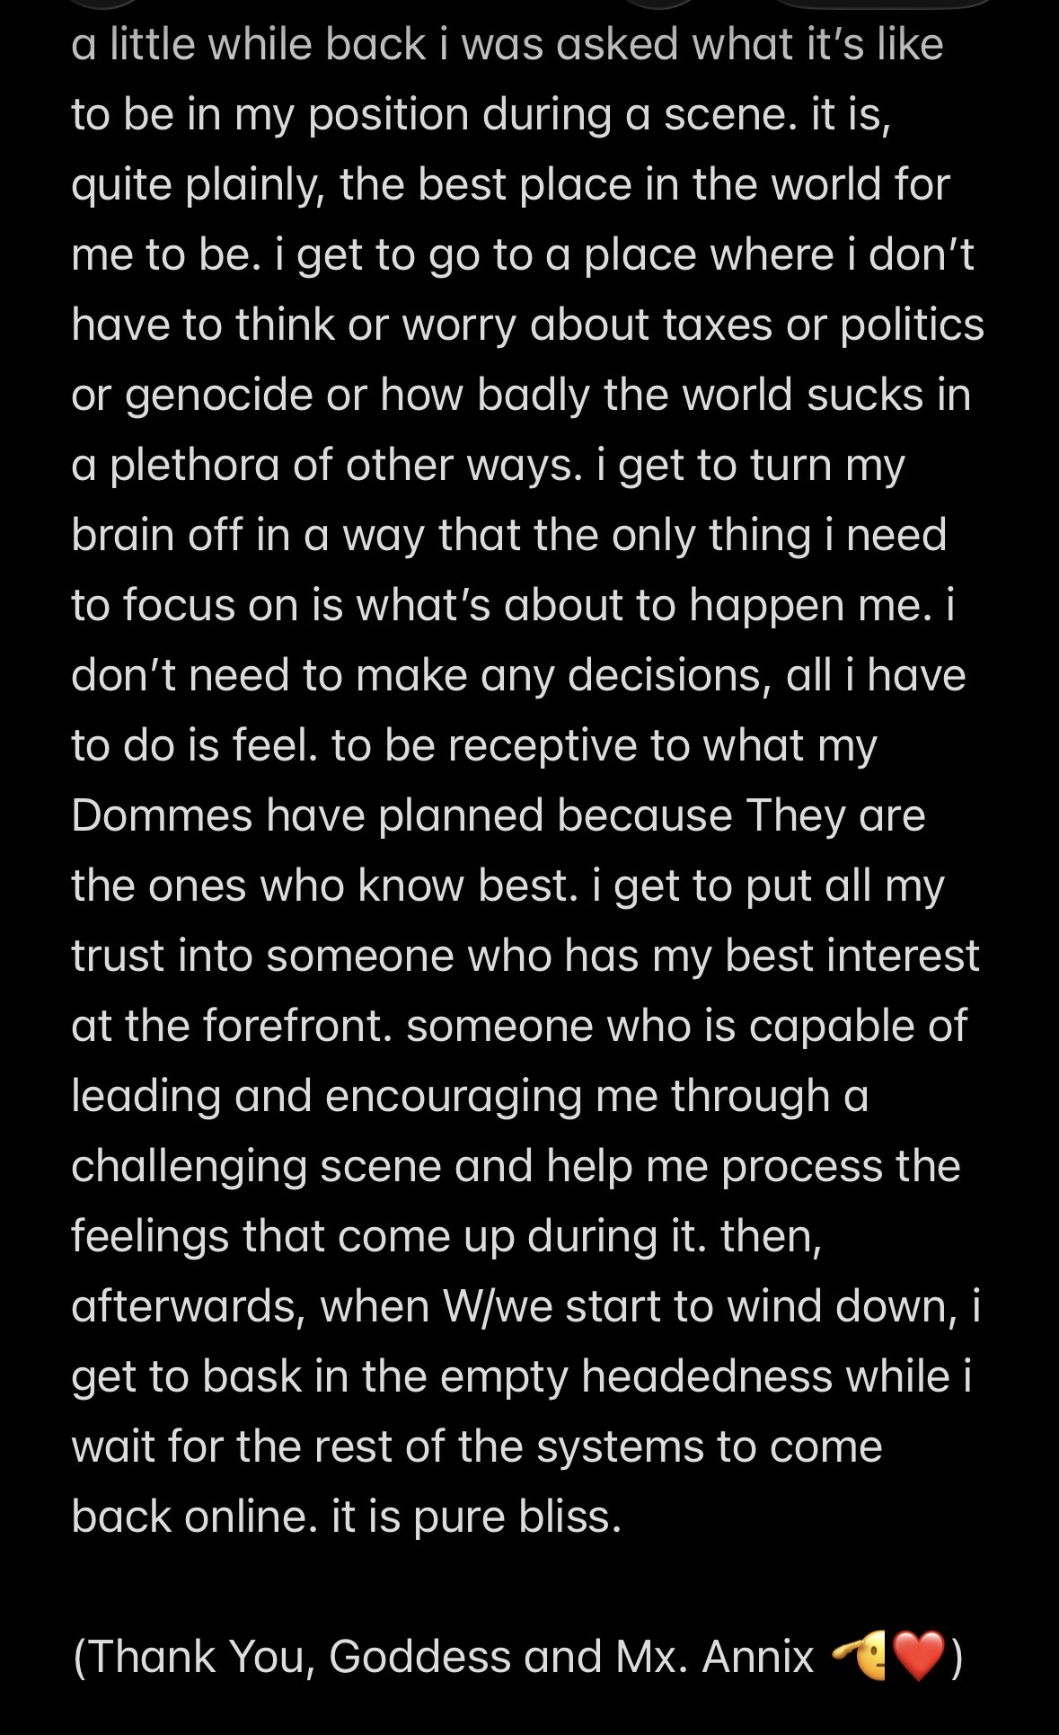This screenshot has width=1059, height=1735.
Task: Tap the saluting face emoji
Action: tap(860, 1656)
